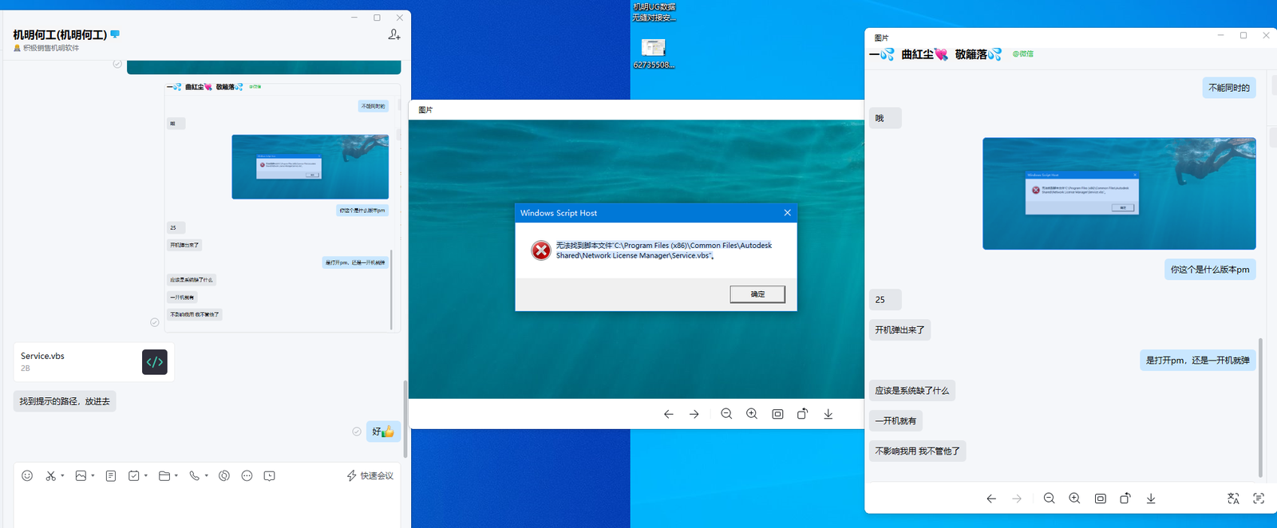This screenshot has height=528, width=1277.
Task: Go to previous image in right viewer
Action: point(991,498)
